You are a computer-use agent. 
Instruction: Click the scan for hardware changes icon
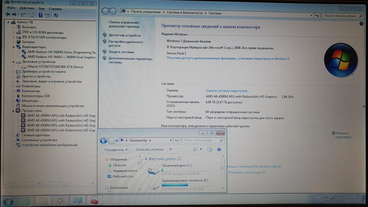(x=56, y=15)
